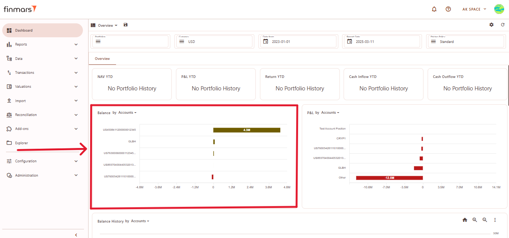The image size is (509, 238).
Task: Select the Overview tab
Action: [x=102, y=59]
